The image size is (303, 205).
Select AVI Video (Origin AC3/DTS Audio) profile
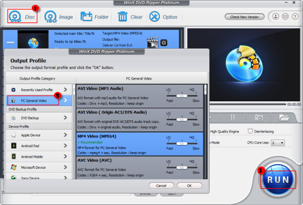[139, 120]
